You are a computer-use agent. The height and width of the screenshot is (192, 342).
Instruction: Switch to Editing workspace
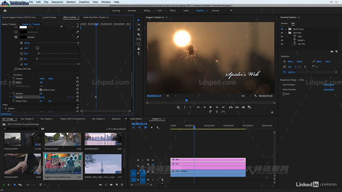[x=147, y=10]
